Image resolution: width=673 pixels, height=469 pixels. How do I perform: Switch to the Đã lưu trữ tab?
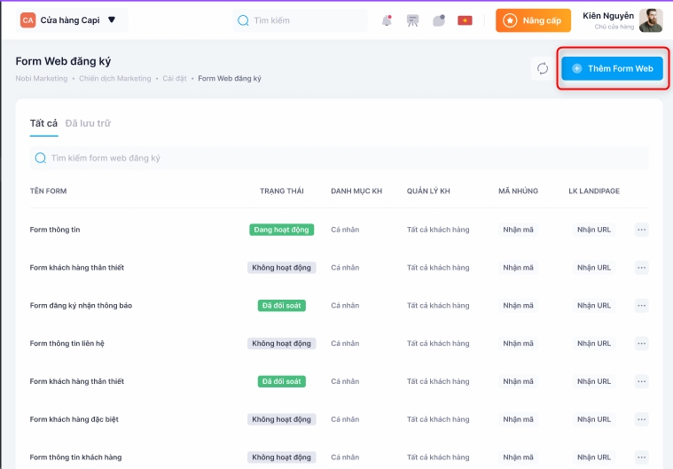tap(88, 123)
